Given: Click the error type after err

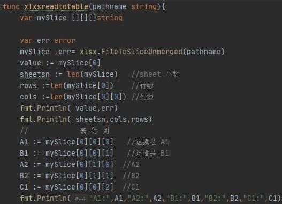Looking at the screenshot, I should click(65, 41).
